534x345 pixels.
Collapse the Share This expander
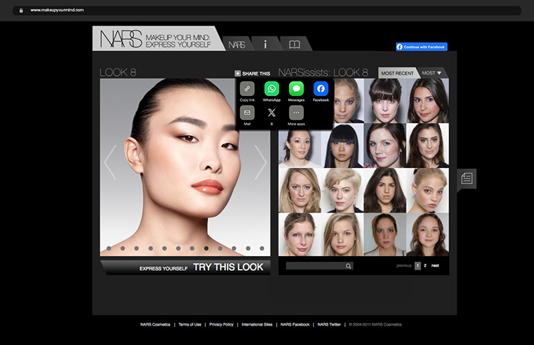(238, 73)
